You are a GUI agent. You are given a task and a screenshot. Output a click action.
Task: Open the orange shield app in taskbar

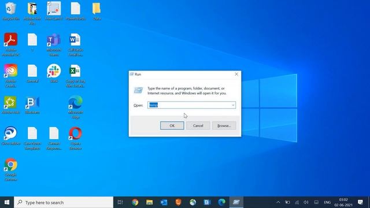click(178, 202)
